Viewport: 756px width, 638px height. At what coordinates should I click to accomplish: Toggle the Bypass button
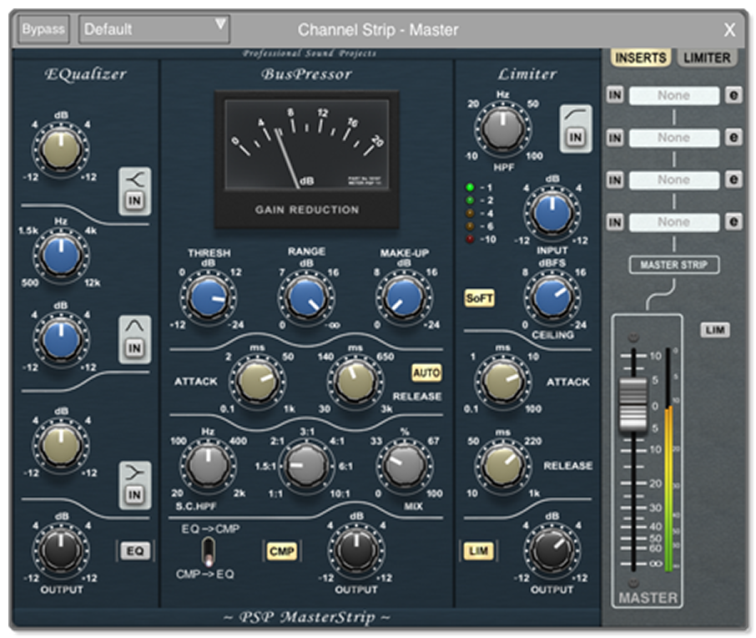click(x=43, y=29)
